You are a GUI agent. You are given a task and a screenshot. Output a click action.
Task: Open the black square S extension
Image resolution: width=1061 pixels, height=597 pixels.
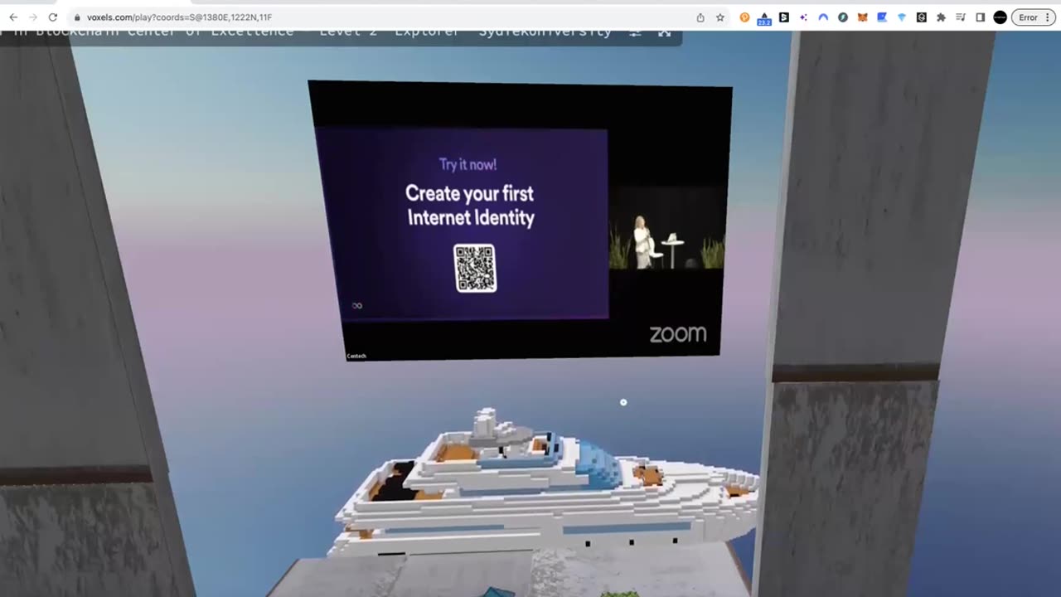click(x=784, y=17)
